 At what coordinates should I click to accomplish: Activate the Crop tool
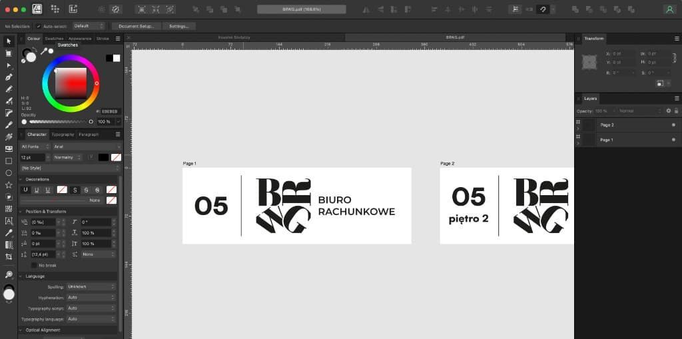pyautogui.click(x=9, y=256)
